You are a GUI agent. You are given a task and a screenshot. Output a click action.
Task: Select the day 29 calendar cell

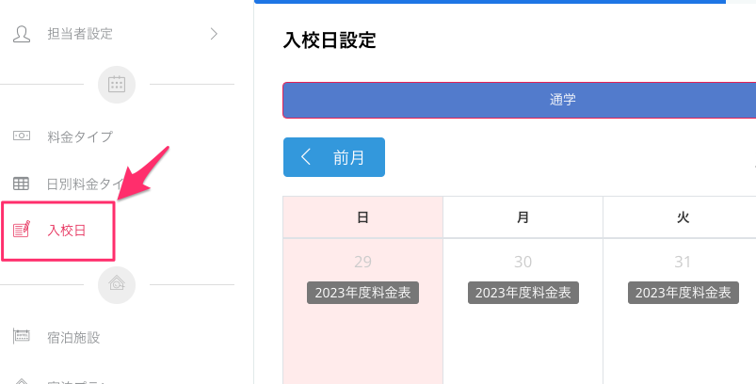[x=362, y=339]
